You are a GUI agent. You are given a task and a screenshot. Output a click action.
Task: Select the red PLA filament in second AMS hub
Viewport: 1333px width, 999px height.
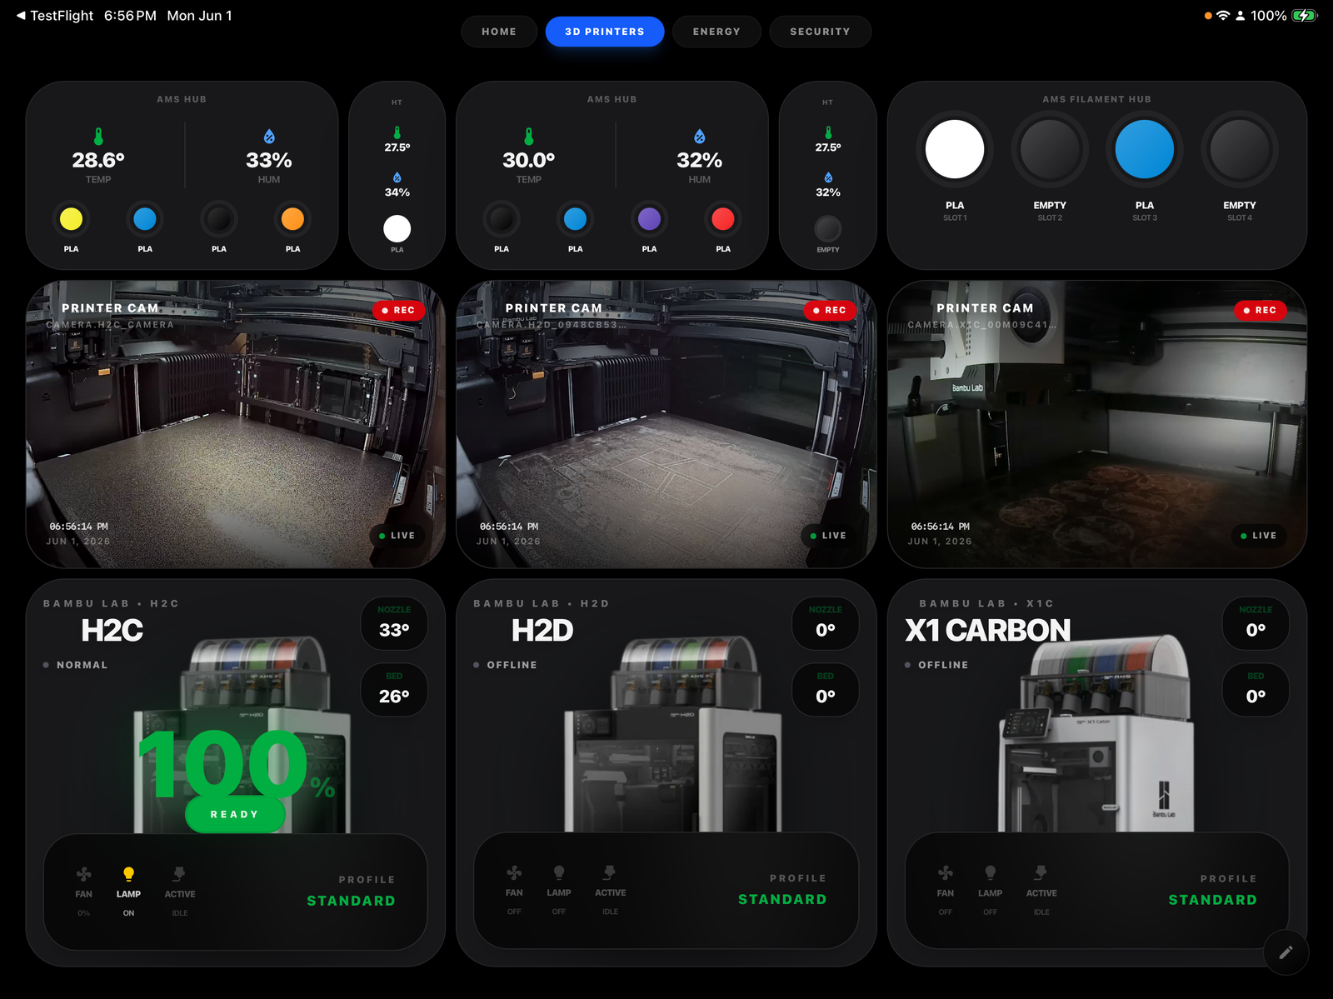click(723, 219)
